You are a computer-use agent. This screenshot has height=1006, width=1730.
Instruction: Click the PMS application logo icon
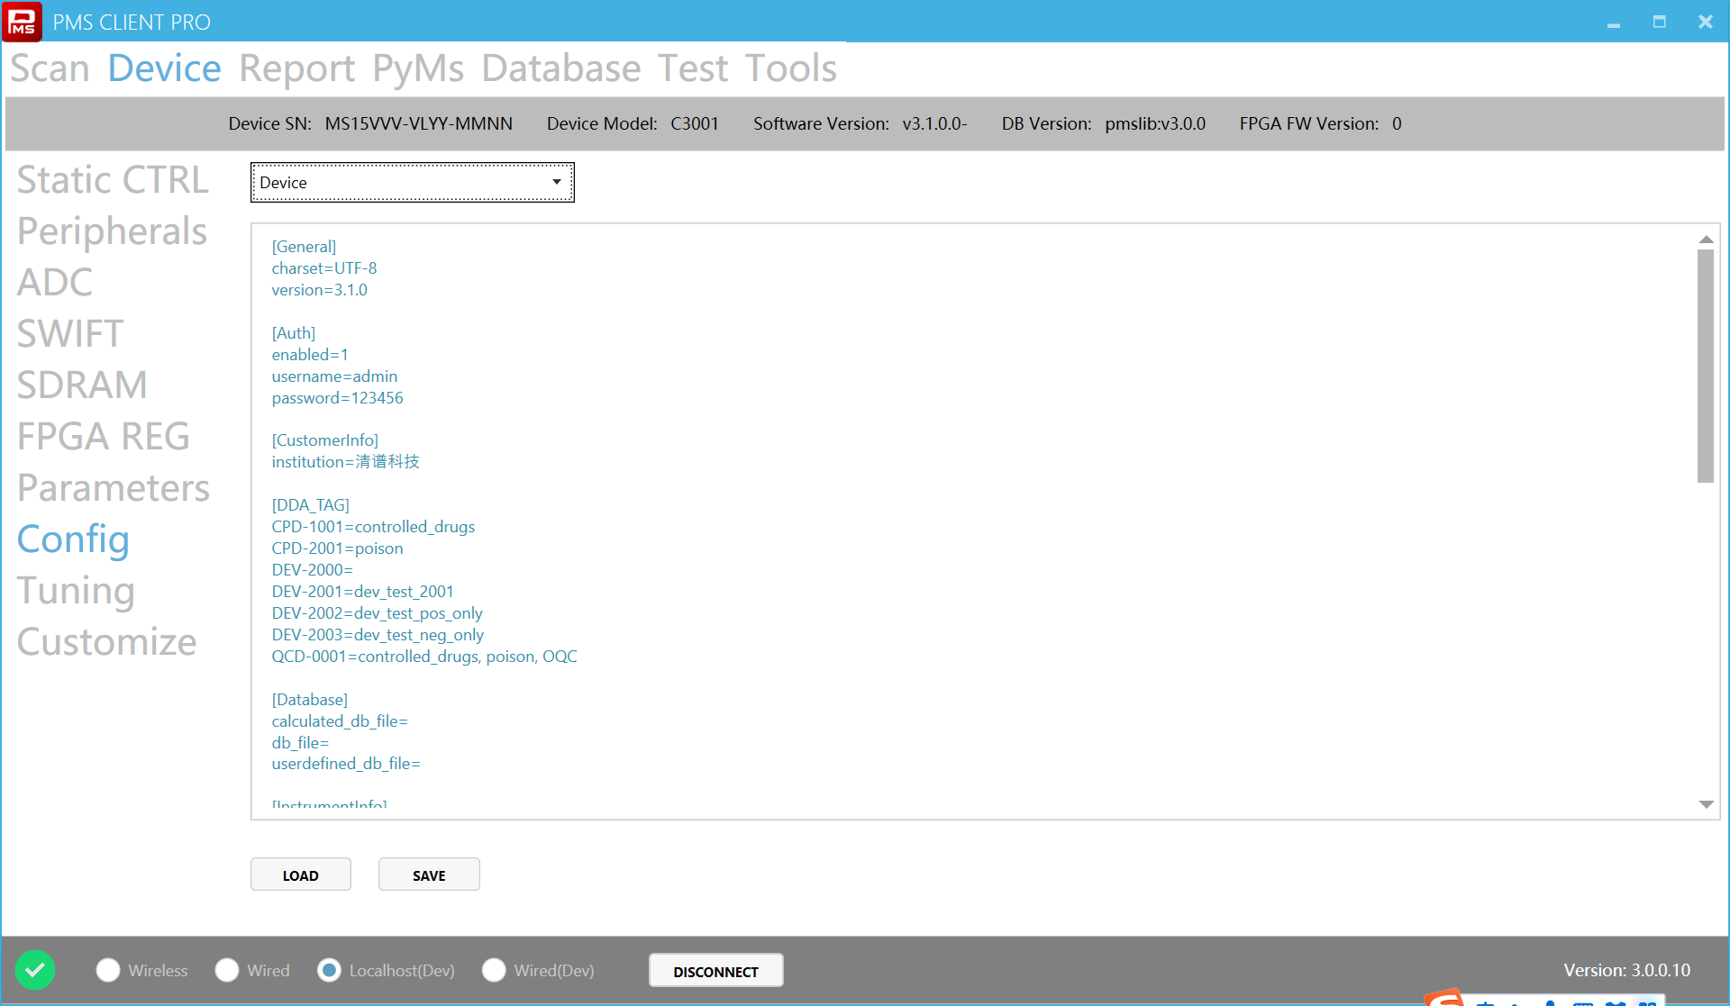click(x=22, y=22)
